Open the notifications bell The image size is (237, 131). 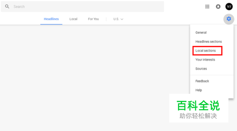click(x=218, y=6)
